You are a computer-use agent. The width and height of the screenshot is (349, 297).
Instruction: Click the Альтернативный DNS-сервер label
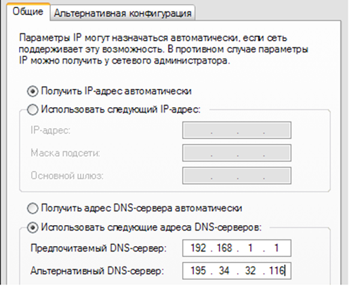pyautogui.click(x=97, y=271)
